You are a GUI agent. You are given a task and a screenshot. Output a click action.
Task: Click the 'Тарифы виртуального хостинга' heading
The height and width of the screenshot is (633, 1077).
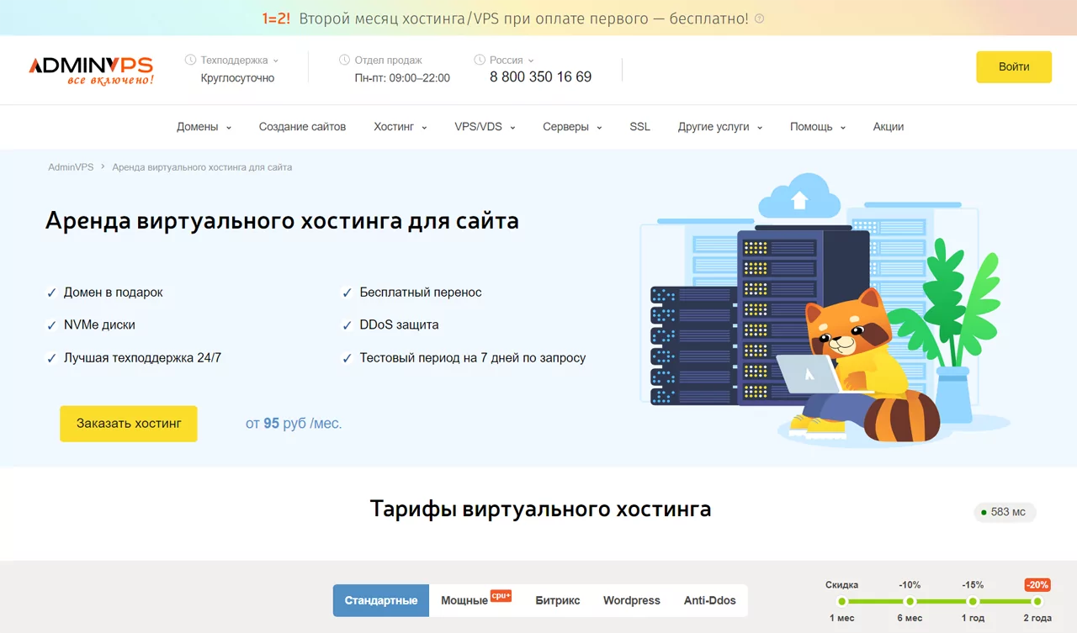point(540,509)
